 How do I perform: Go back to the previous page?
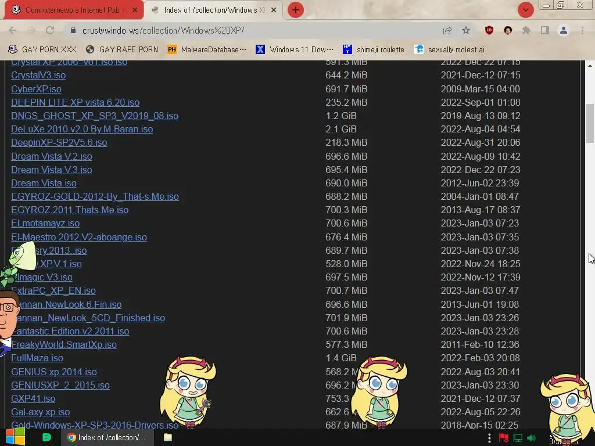click(x=13, y=30)
